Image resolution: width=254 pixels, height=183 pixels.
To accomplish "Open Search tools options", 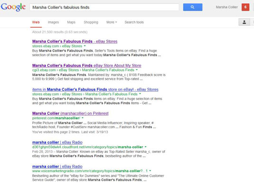I will pos(134,22).
